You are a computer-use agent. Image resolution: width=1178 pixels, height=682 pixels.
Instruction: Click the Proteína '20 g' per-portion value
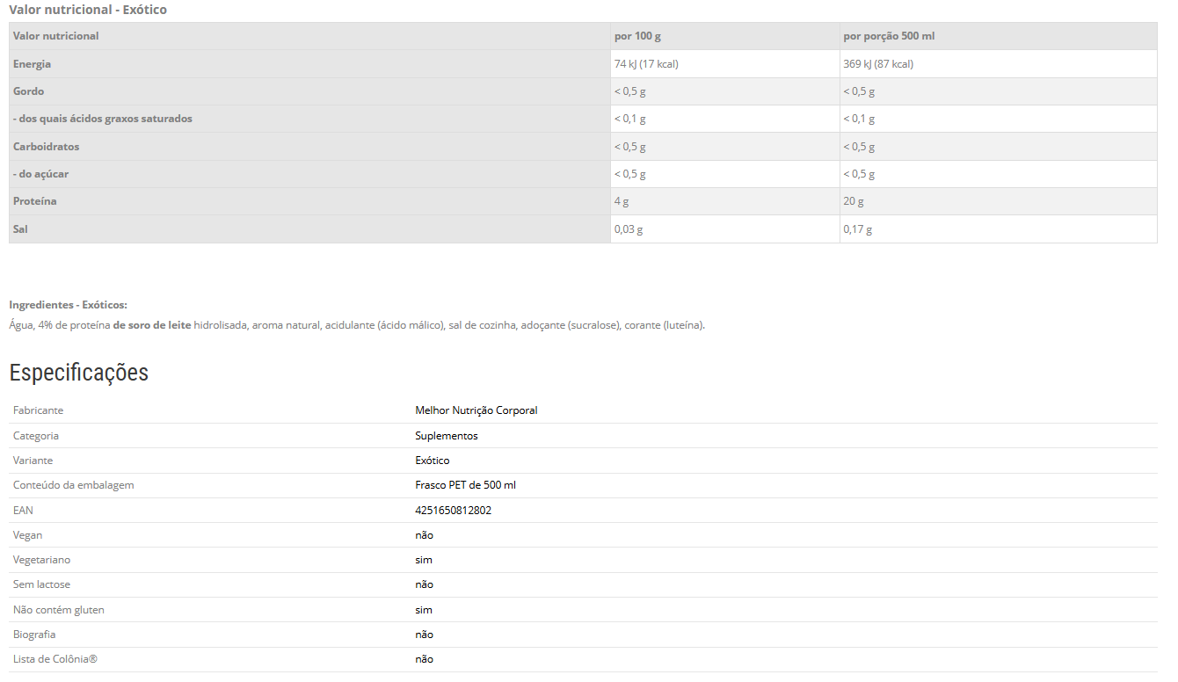[x=854, y=201]
